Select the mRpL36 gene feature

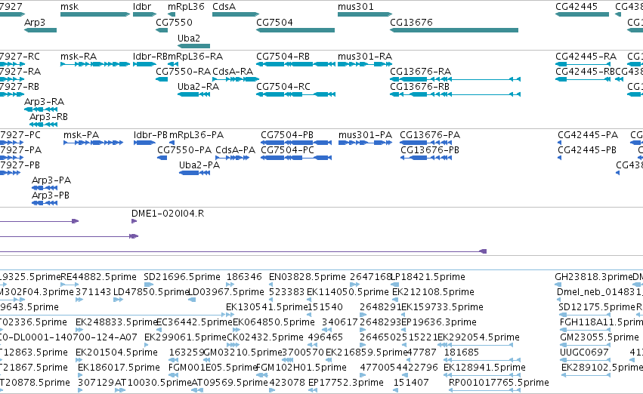[x=172, y=14]
